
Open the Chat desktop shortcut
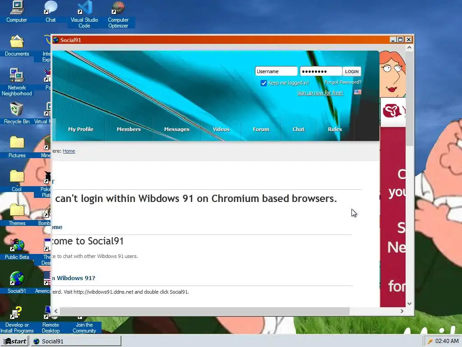click(x=51, y=12)
